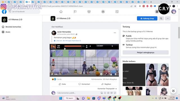
Task: Open Acara in the sidebar
Action: pyautogui.click(x=6, y=32)
